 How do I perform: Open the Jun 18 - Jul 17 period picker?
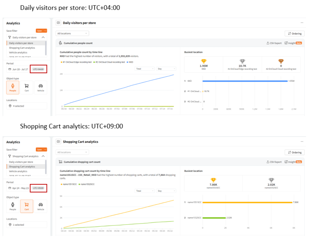point(18,69)
